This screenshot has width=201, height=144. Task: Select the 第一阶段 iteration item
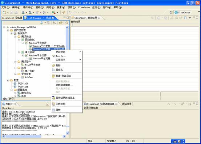click(30, 71)
